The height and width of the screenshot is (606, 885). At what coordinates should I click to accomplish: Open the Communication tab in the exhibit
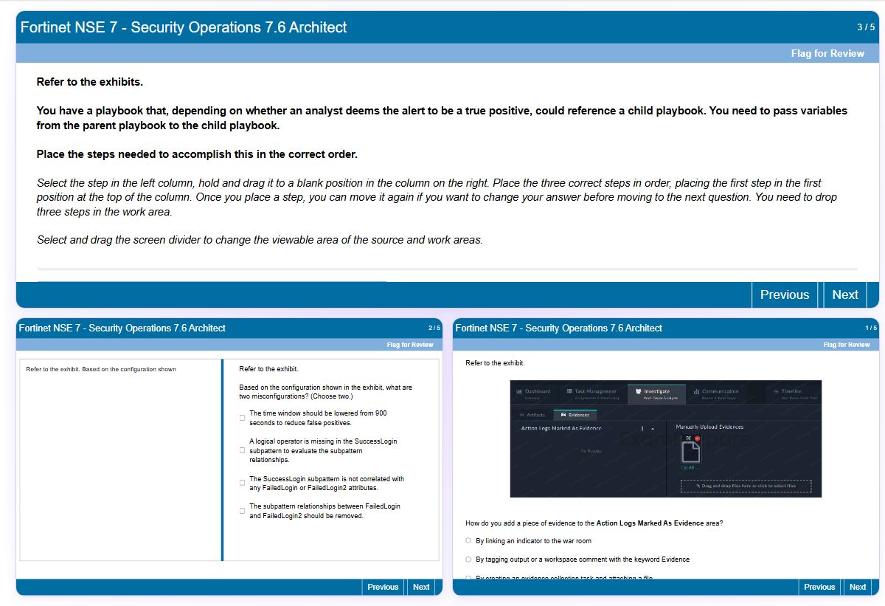click(716, 393)
